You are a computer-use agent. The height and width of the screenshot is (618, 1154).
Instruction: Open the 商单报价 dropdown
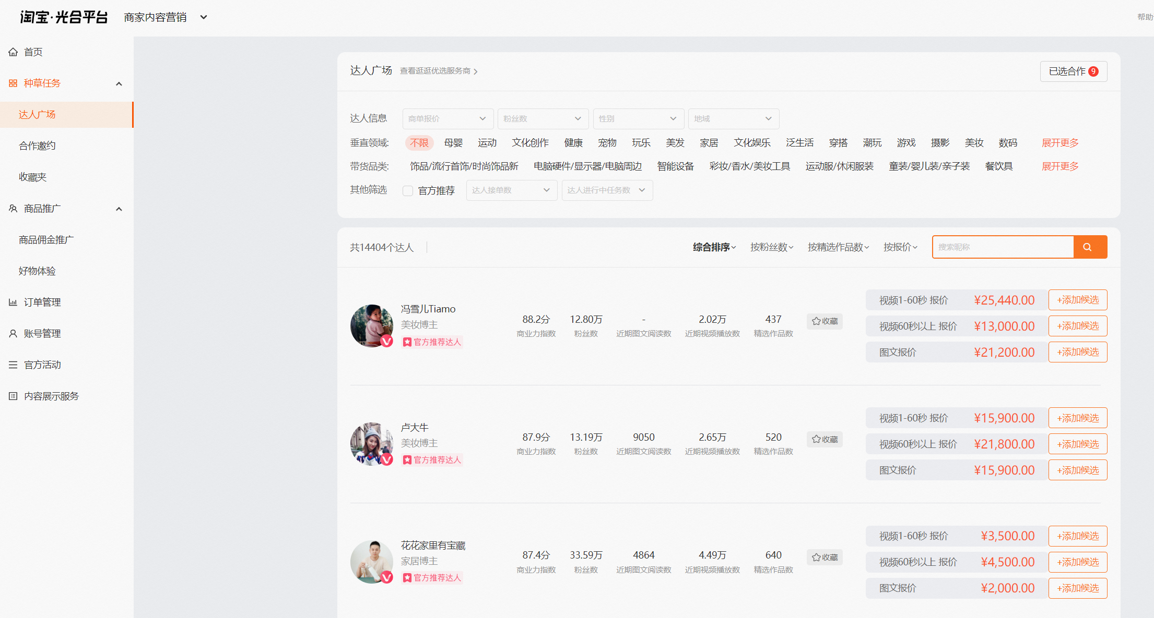pyautogui.click(x=448, y=119)
